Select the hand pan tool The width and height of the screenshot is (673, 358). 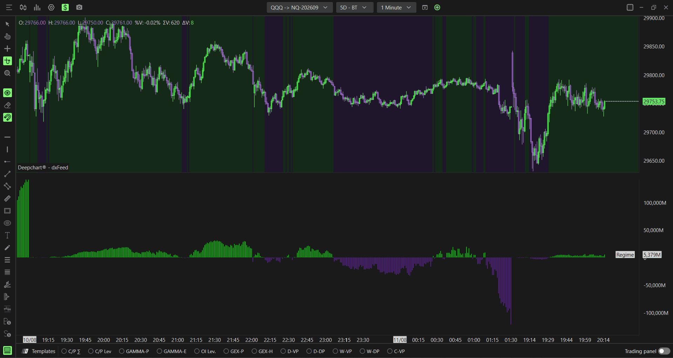7,36
